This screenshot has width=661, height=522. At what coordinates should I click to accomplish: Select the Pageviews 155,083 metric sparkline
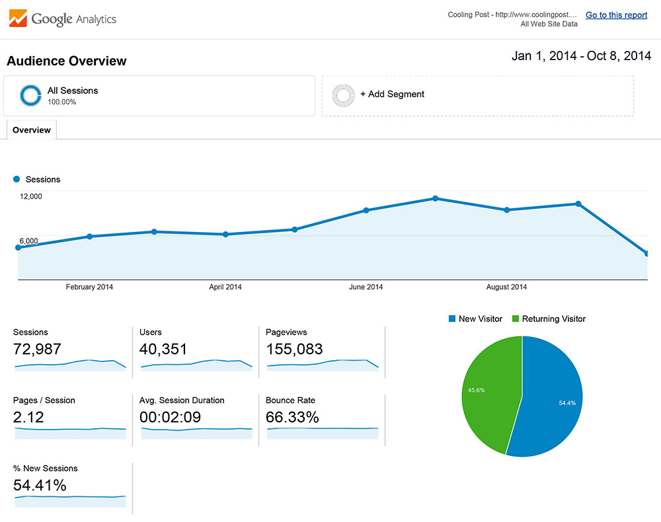pyautogui.click(x=322, y=364)
